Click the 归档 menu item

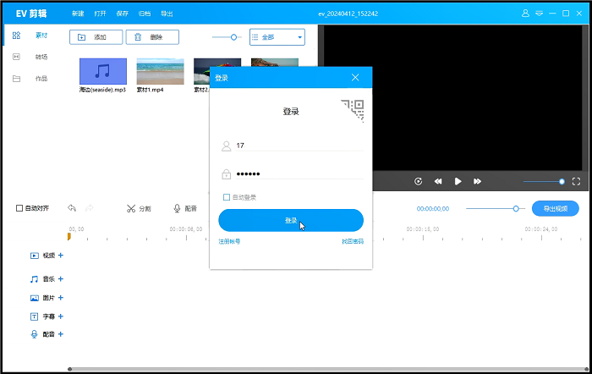coord(145,14)
